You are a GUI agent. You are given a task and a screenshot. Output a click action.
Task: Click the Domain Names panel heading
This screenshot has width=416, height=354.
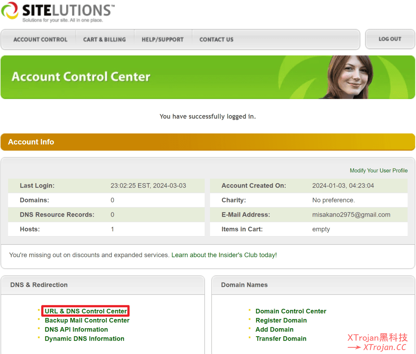244,285
